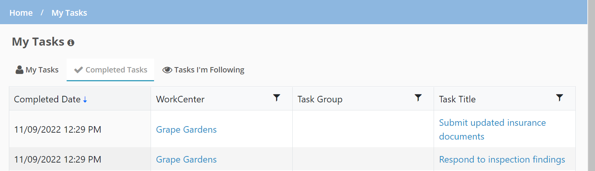Image resolution: width=595 pixels, height=171 pixels.
Task: Select the date cell beside Respond to inspection findings
Action: point(80,159)
